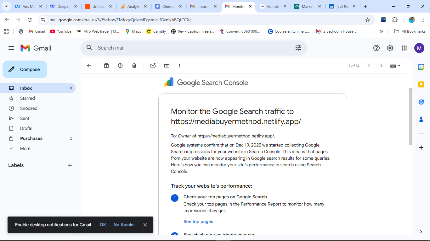Show search options filter icon
The image size is (430, 241).
(x=298, y=48)
